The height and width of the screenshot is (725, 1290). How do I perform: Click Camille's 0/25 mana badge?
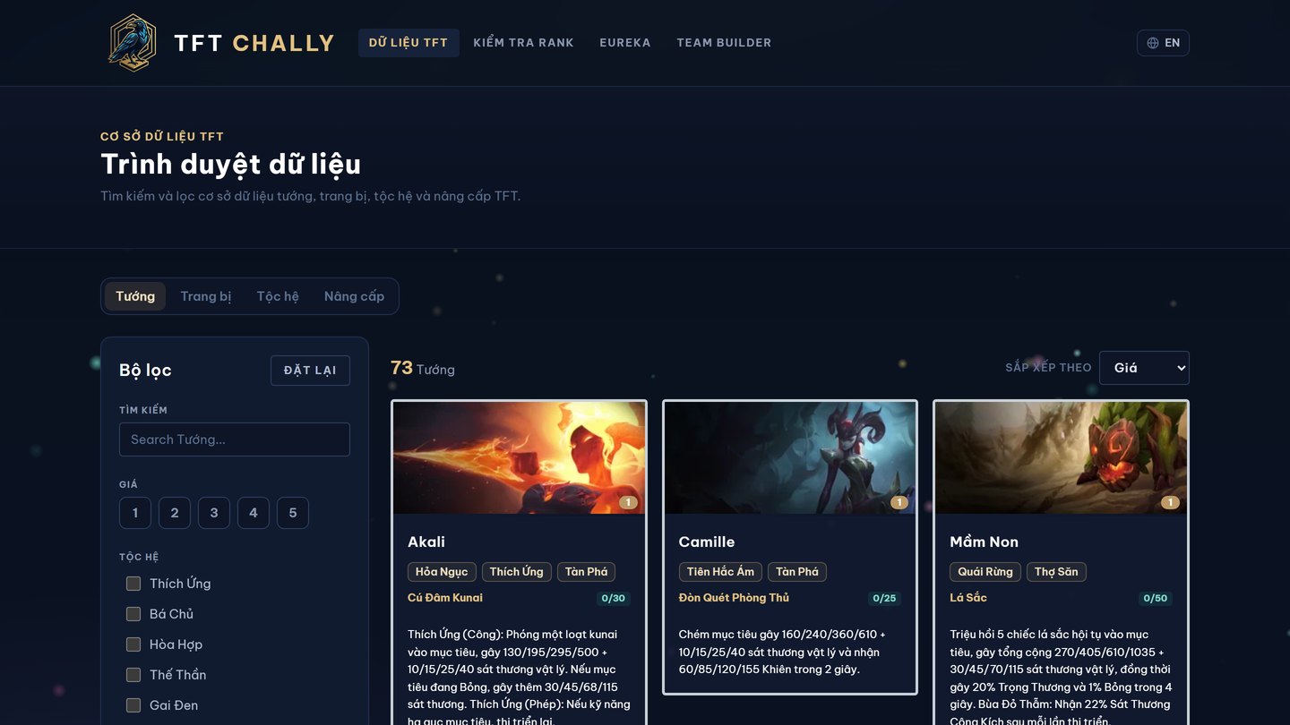pos(884,599)
